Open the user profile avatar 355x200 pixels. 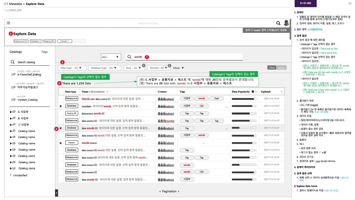click(x=286, y=23)
